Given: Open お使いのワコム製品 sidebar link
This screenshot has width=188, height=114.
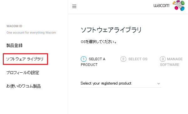Looking at the screenshot, I should click(23, 86).
